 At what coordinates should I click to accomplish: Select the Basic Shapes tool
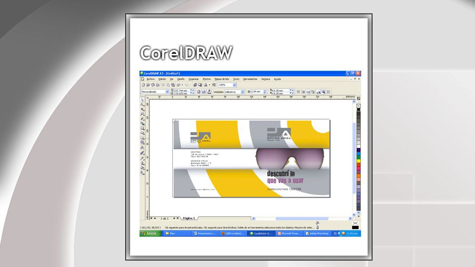coord(142,142)
